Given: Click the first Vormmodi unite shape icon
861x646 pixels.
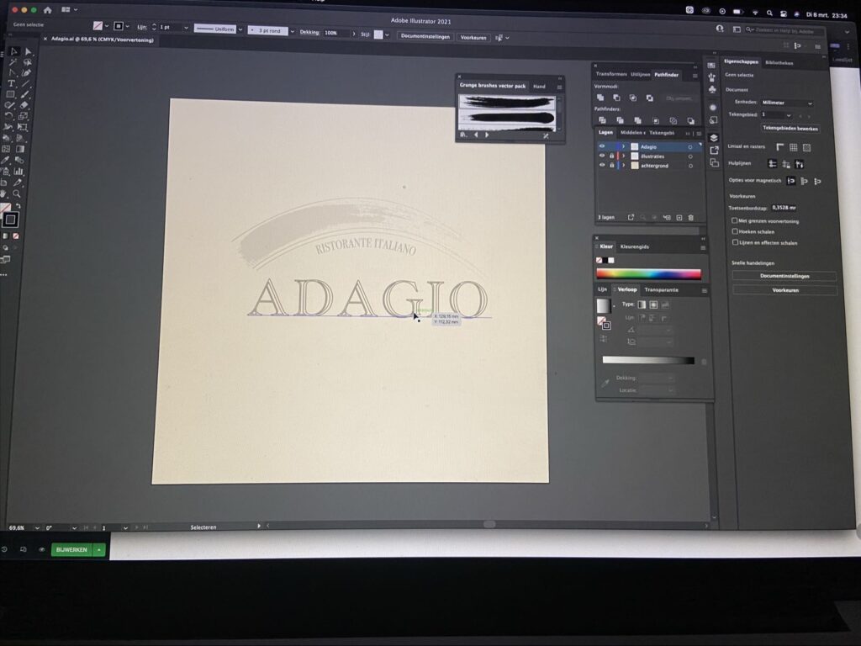Looking at the screenshot, I should pos(600,98).
